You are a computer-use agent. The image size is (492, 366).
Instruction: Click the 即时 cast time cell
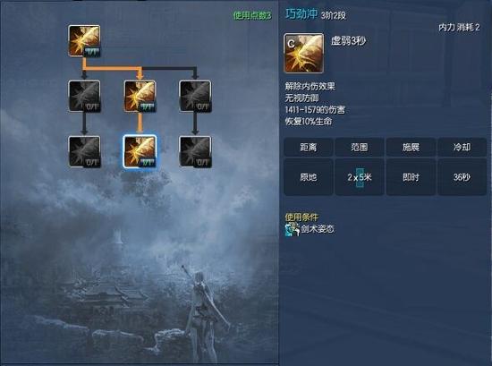click(411, 177)
